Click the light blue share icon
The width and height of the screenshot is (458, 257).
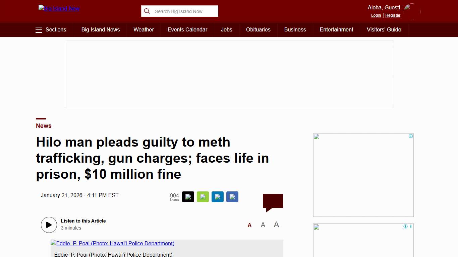click(x=218, y=197)
